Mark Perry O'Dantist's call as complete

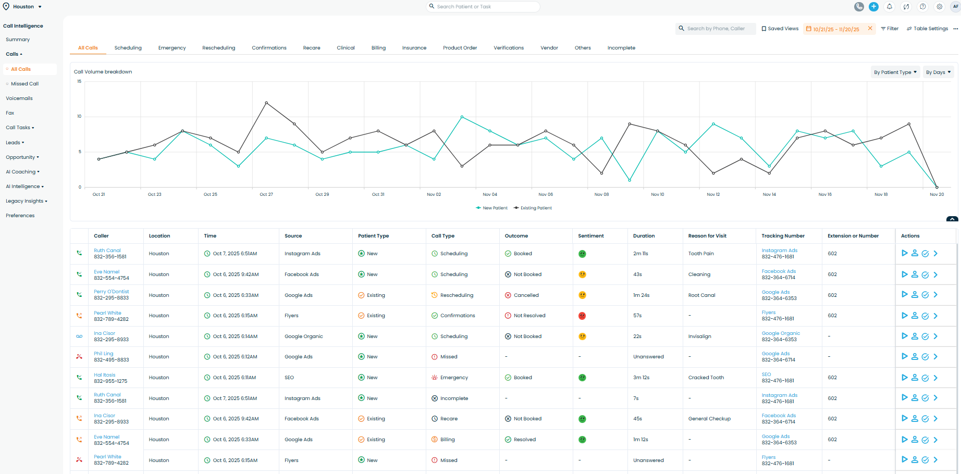pos(925,295)
